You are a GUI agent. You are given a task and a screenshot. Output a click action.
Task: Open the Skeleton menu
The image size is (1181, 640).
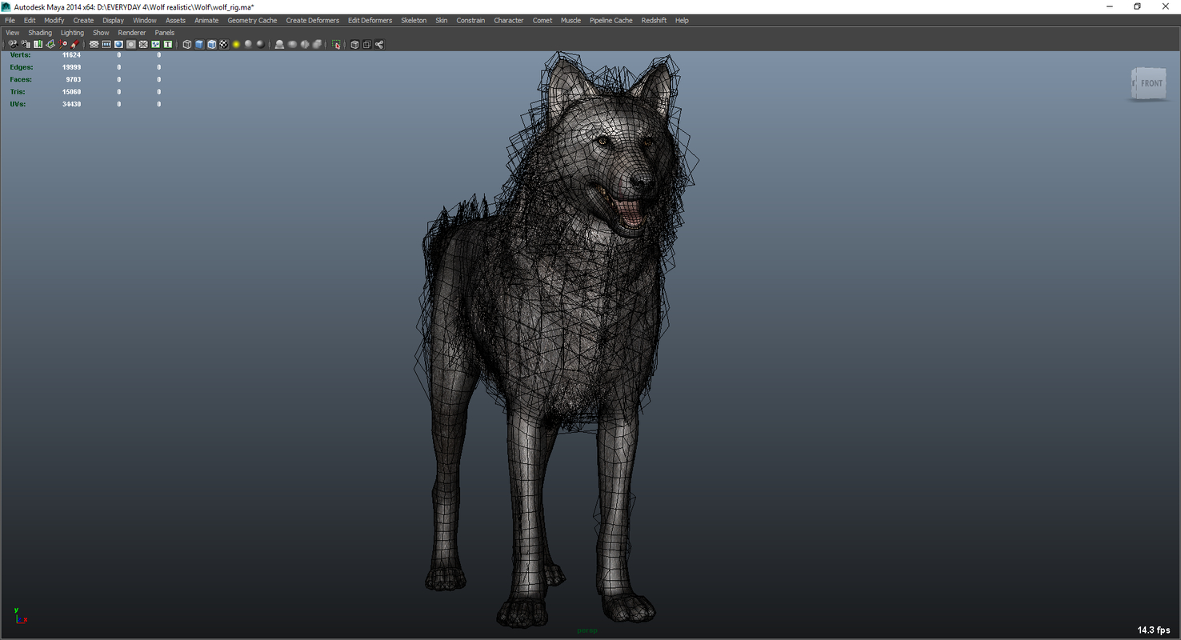coord(414,20)
